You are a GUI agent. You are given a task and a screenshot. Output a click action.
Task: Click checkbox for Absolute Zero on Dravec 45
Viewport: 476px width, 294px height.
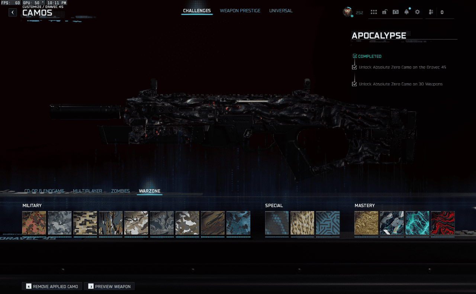pyautogui.click(x=354, y=67)
